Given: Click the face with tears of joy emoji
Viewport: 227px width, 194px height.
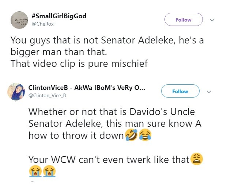Looking at the screenshot, I should [145, 135].
